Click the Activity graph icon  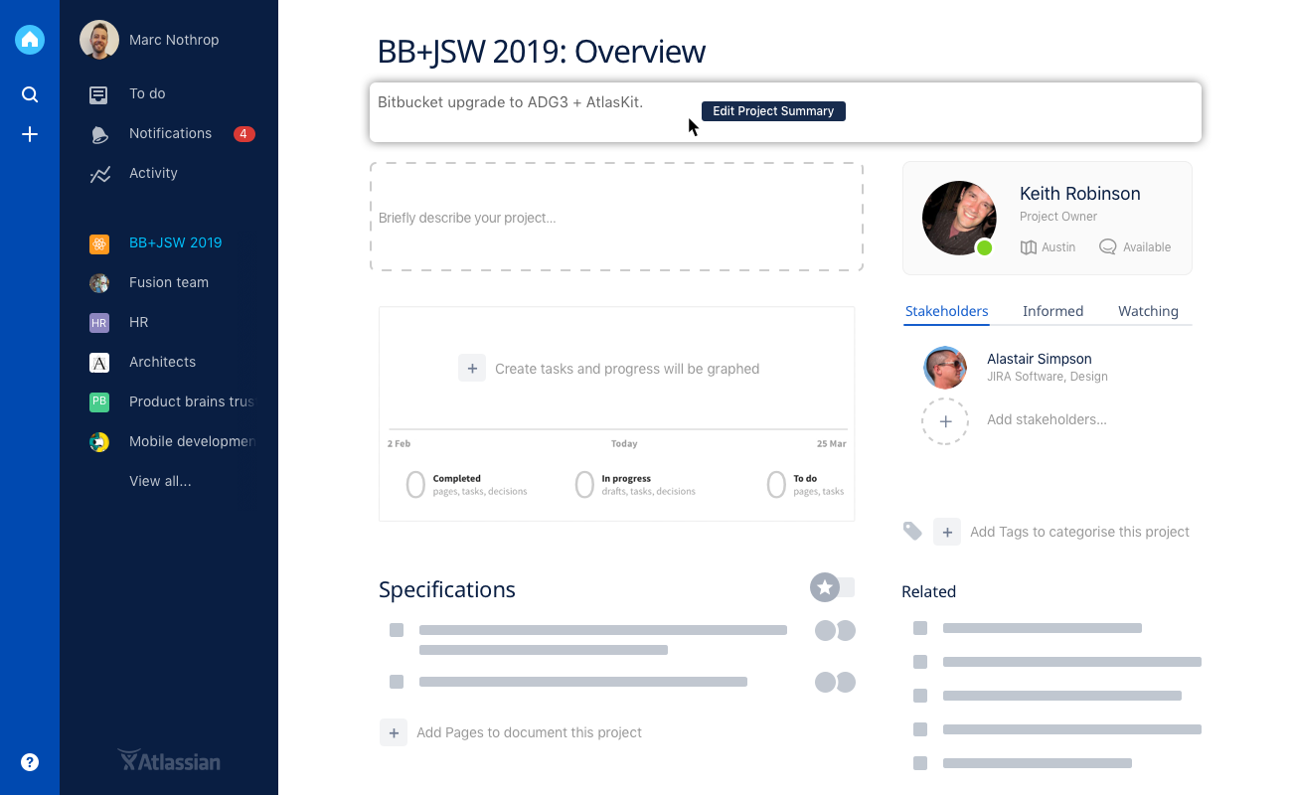(99, 174)
